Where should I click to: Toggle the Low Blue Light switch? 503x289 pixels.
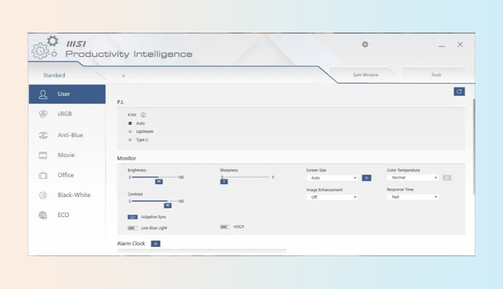pos(133,228)
